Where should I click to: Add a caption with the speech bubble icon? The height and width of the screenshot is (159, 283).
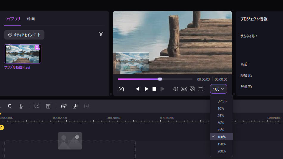tap(37, 106)
